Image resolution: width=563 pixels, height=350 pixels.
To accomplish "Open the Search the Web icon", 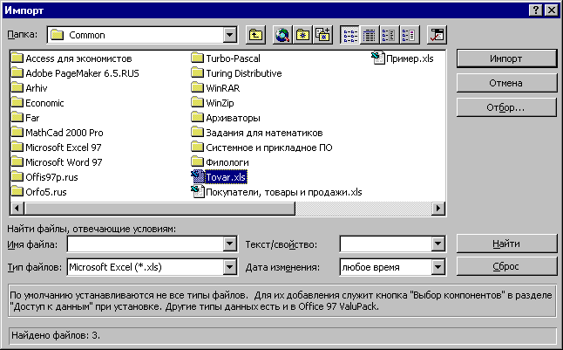I will coord(282,35).
